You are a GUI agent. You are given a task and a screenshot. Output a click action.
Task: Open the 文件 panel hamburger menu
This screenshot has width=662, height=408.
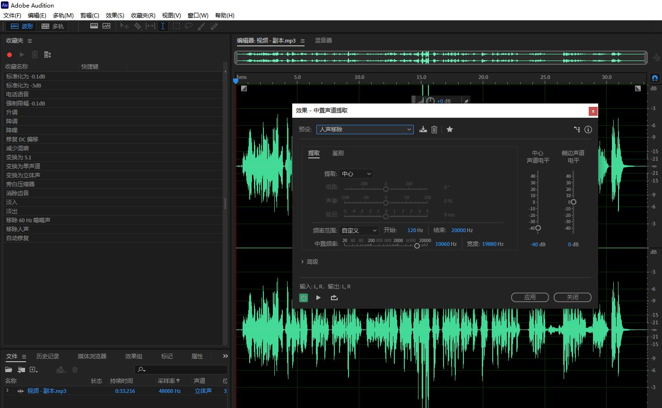[x=24, y=356]
